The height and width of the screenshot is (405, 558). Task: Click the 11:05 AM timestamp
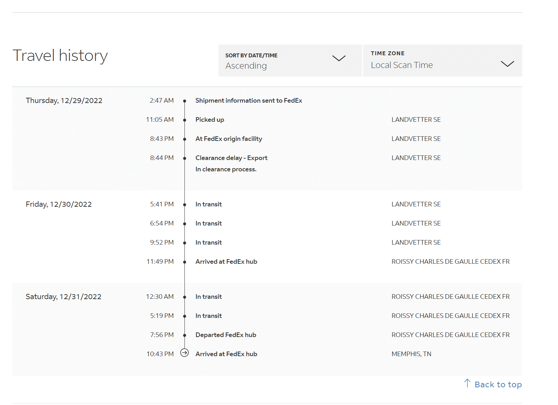pos(160,120)
